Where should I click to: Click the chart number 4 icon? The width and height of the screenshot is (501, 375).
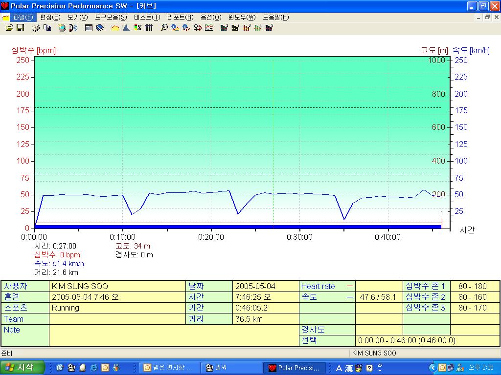(x=258, y=28)
